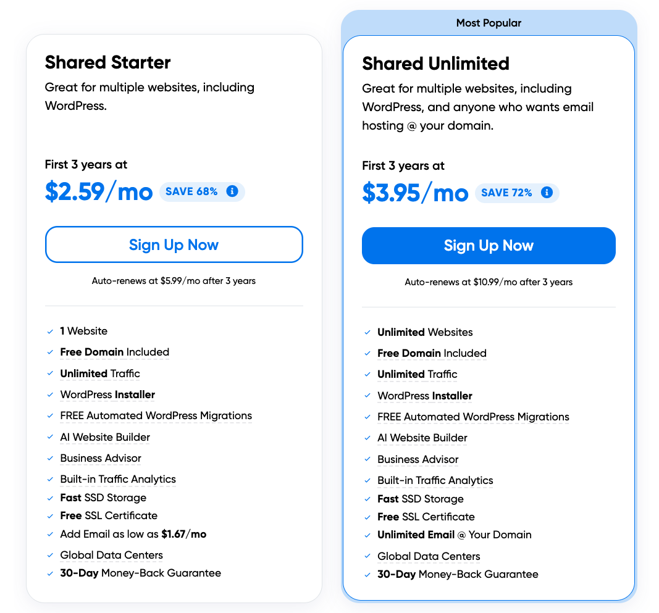Click the info icon next to SAVE 68%
659x613 pixels.
click(x=232, y=191)
